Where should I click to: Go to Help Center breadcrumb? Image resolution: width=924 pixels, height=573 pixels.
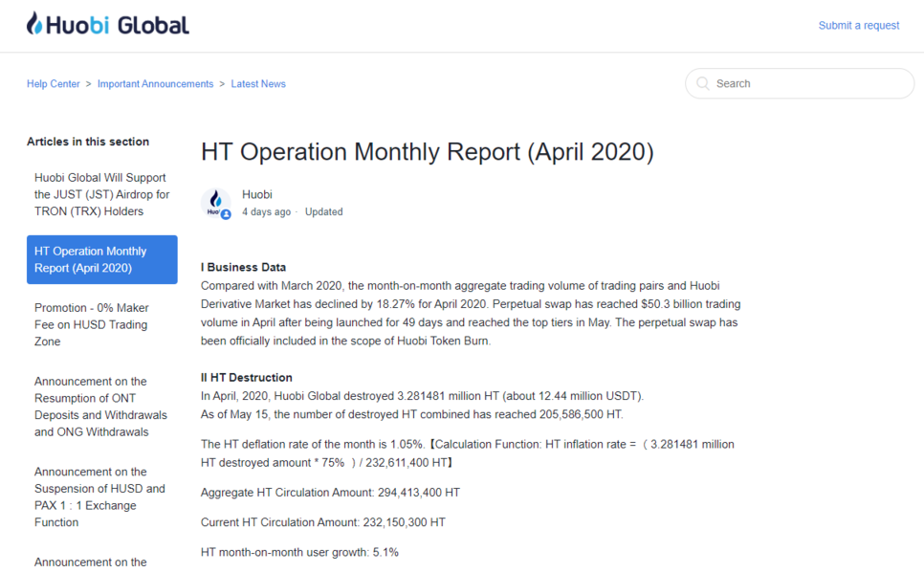click(x=53, y=84)
